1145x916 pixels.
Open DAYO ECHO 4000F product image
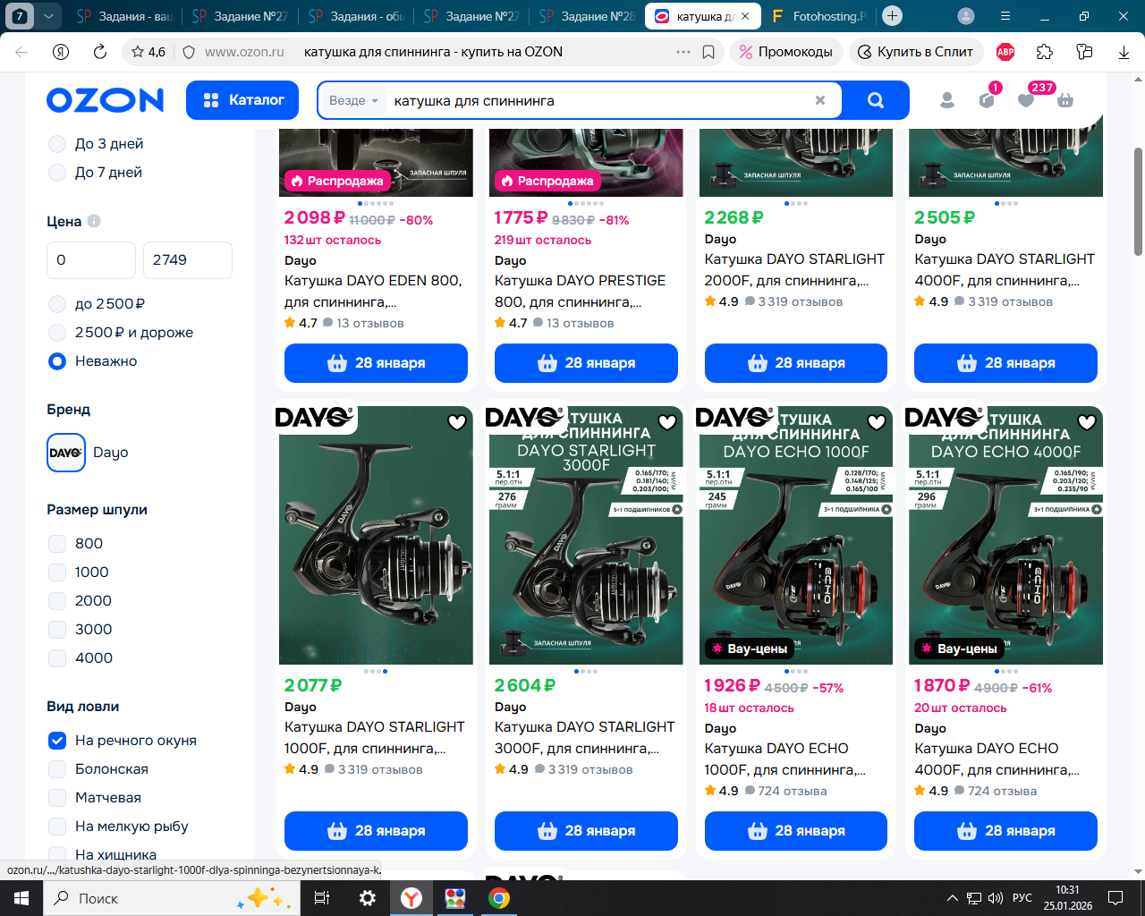click(1005, 537)
